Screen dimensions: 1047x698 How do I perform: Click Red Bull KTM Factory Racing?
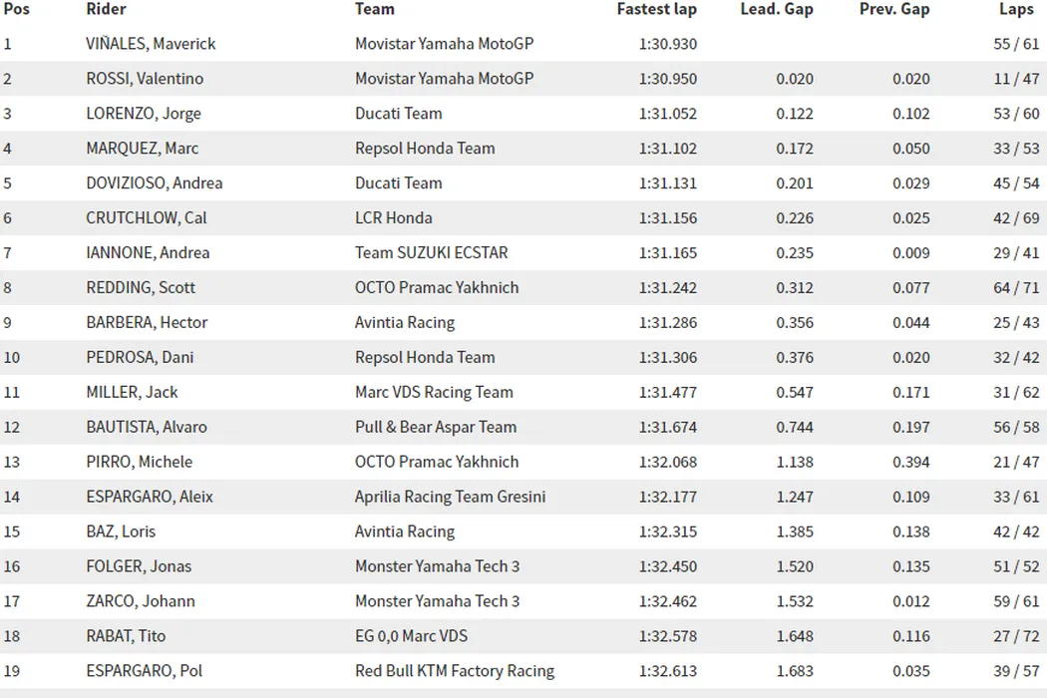454,671
